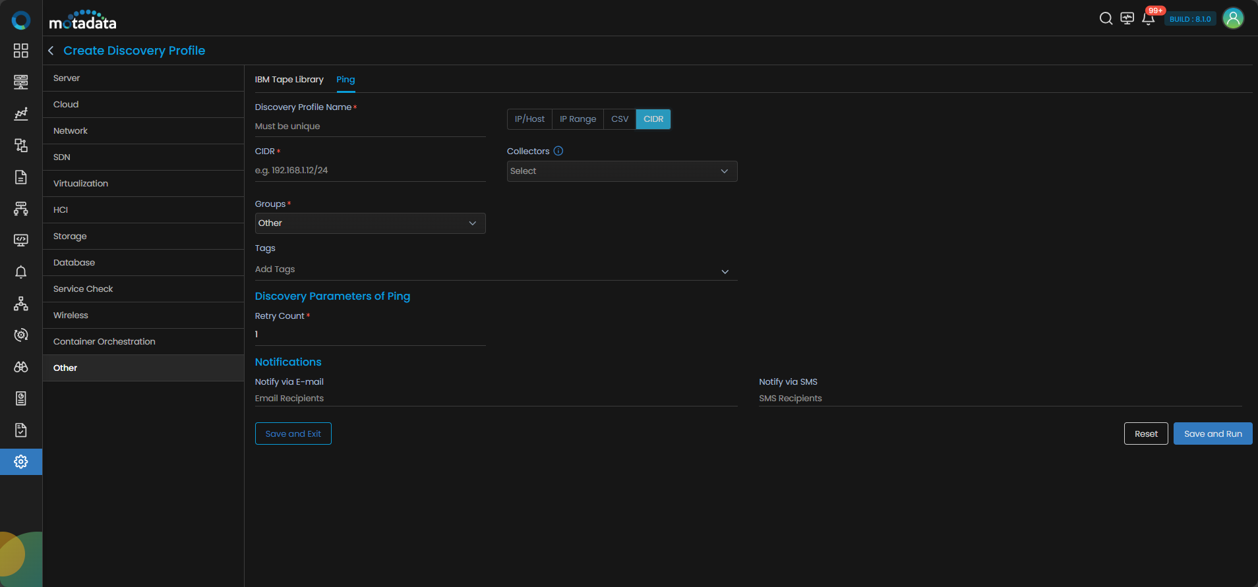Click the alerts bell icon in sidebar
1258x587 pixels.
[x=21, y=272]
